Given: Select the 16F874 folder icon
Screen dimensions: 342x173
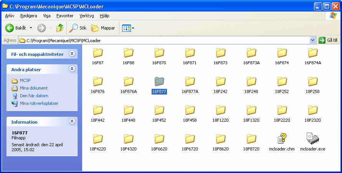Looking at the screenshot, I should tap(282, 53).
